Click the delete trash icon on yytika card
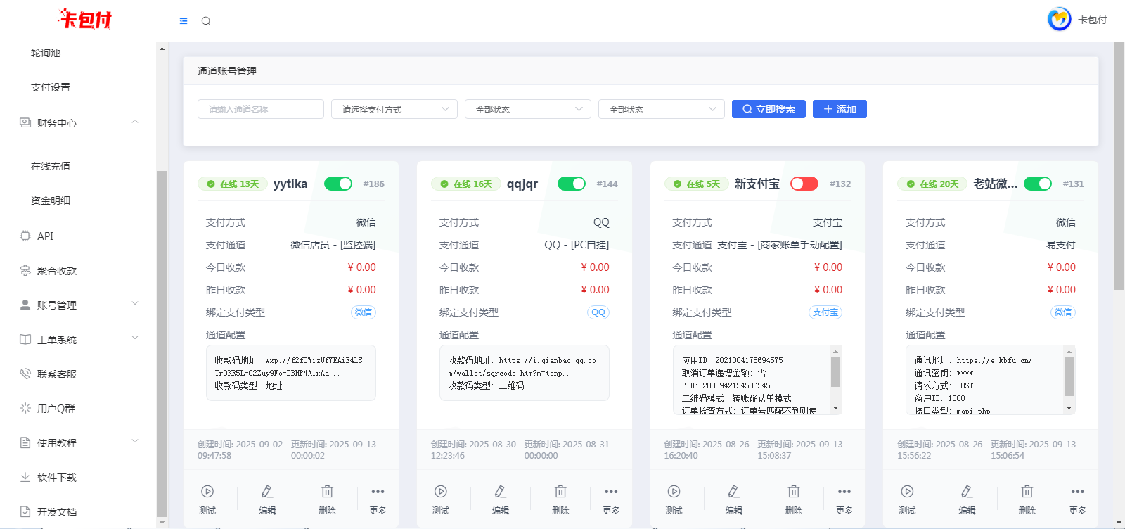 327,492
